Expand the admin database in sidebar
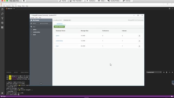The height and width of the screenshot is (98, 174). [31, 30]
